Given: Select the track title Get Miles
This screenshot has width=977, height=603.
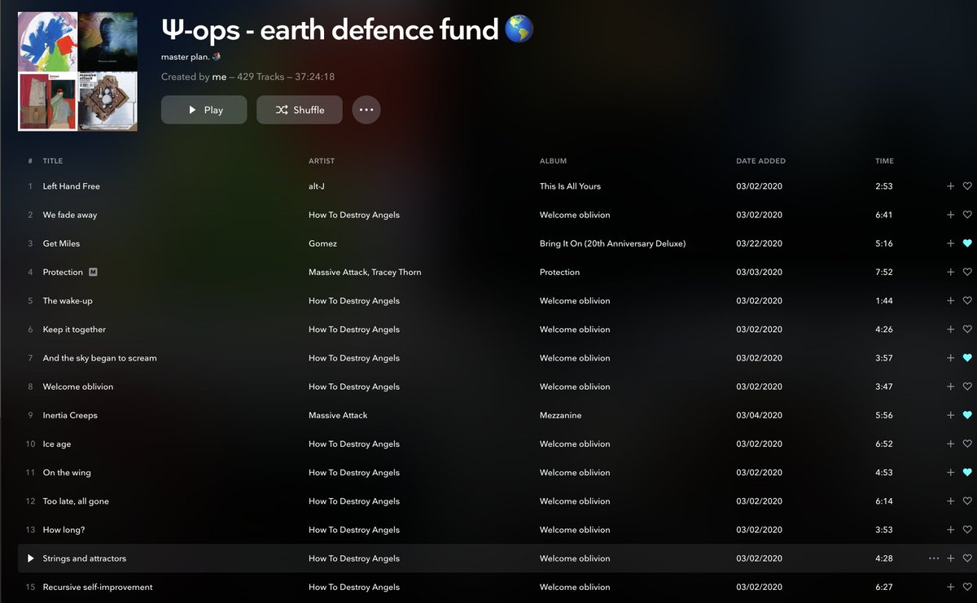Looking at the screenshot, I should tap(61, 243).
